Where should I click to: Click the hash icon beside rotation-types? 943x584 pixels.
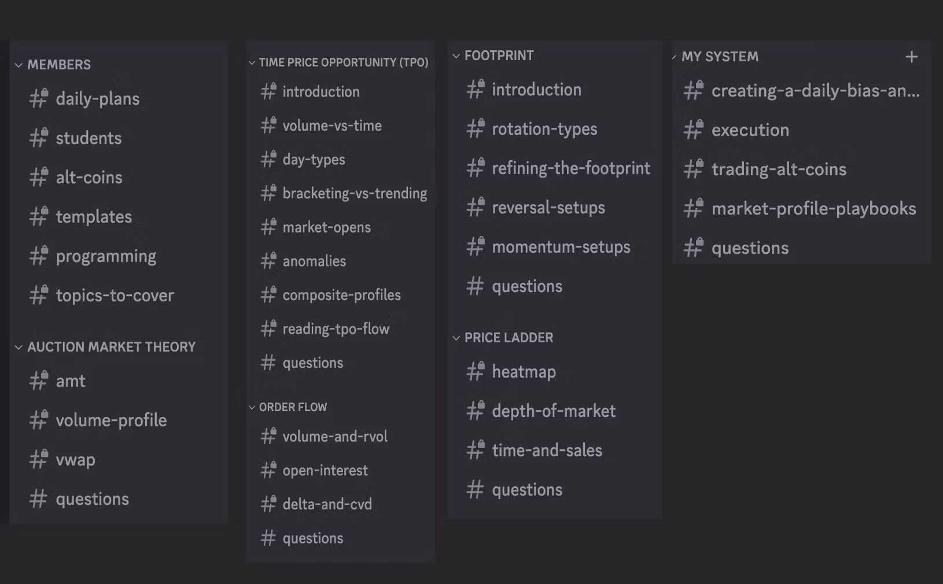[x=476, y=128]
